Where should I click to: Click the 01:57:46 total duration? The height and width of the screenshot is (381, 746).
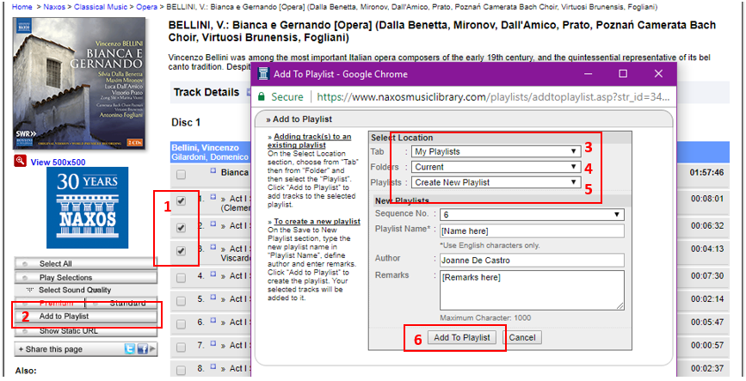point(706,173)
